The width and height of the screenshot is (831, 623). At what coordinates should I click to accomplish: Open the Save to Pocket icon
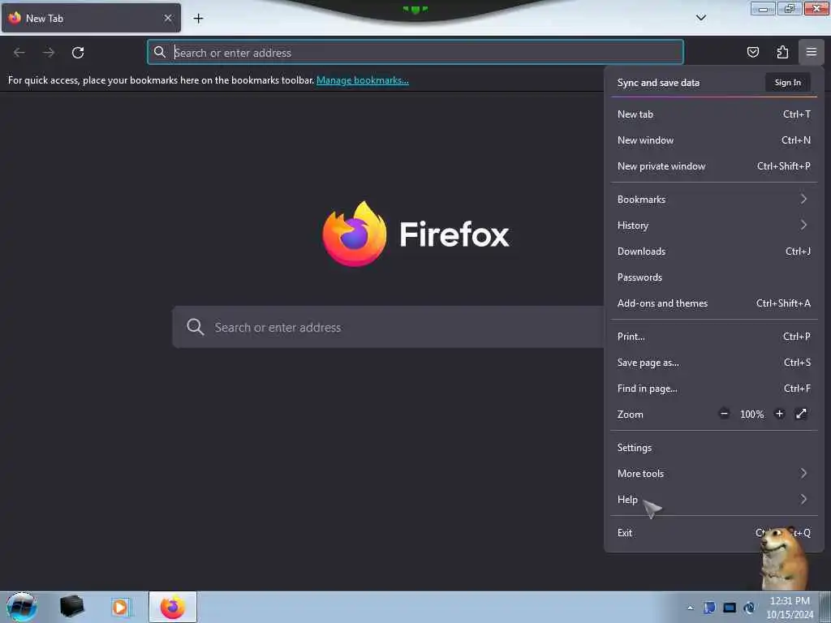click(752, 52)
